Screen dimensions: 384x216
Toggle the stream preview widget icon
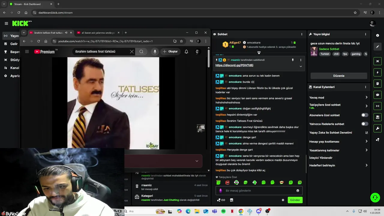click(x=377, y=61)
